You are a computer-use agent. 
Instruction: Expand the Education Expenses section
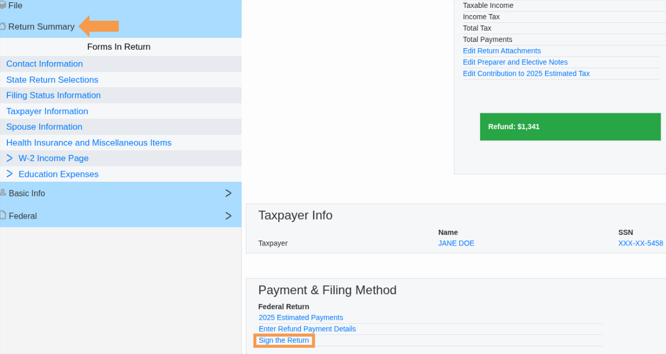tap(10, 174)
